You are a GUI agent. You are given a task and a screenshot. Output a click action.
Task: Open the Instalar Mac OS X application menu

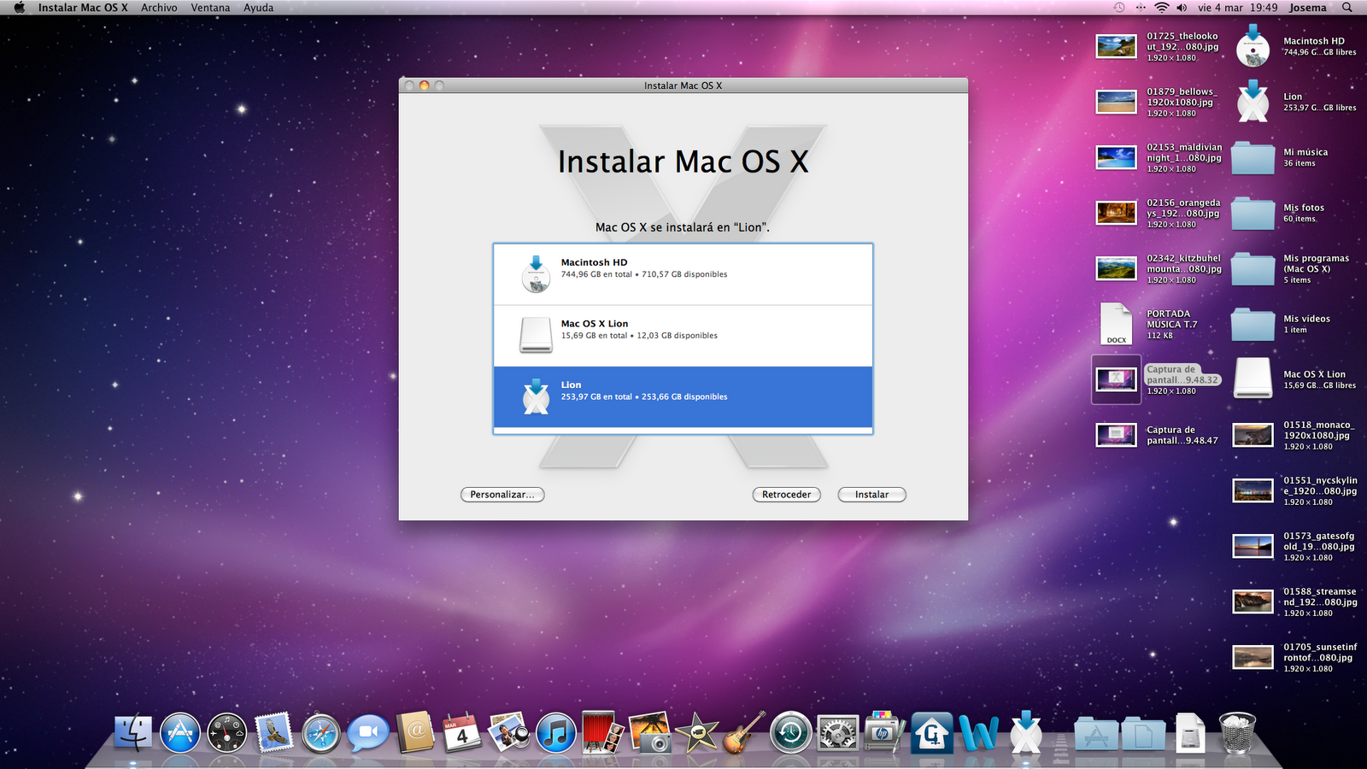pyautogui.click(x=83, y=8)
